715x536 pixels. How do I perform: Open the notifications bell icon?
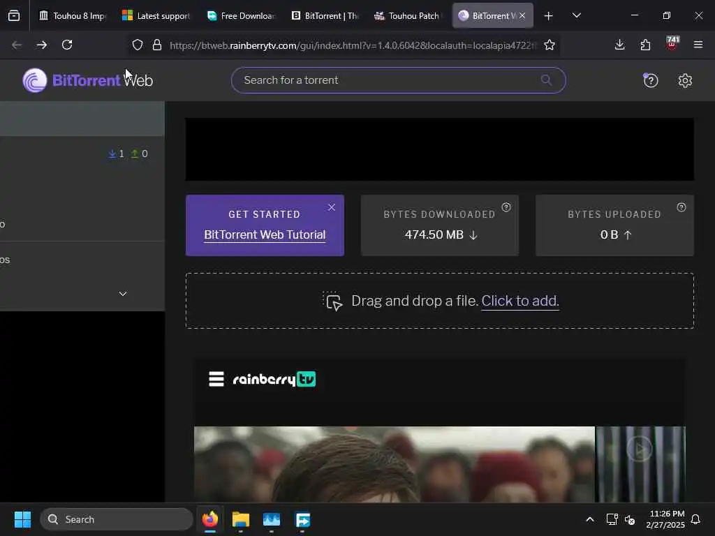point(696,519)
